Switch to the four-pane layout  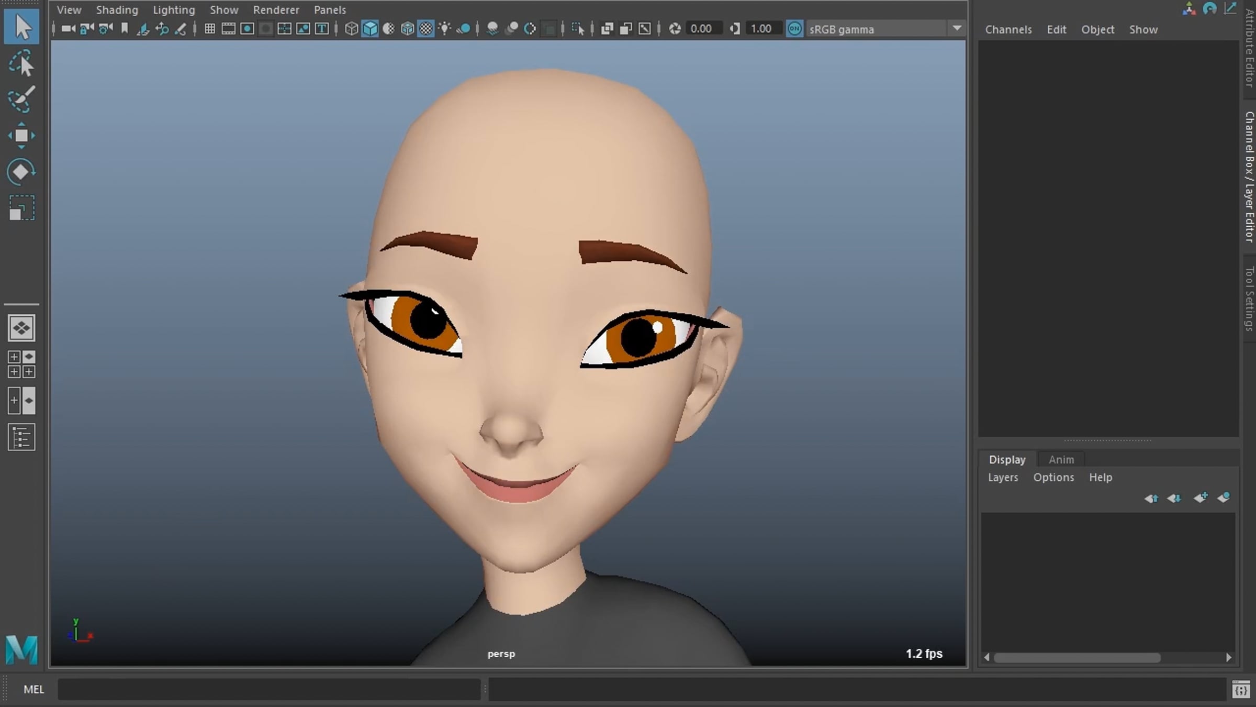coord(21,364)
